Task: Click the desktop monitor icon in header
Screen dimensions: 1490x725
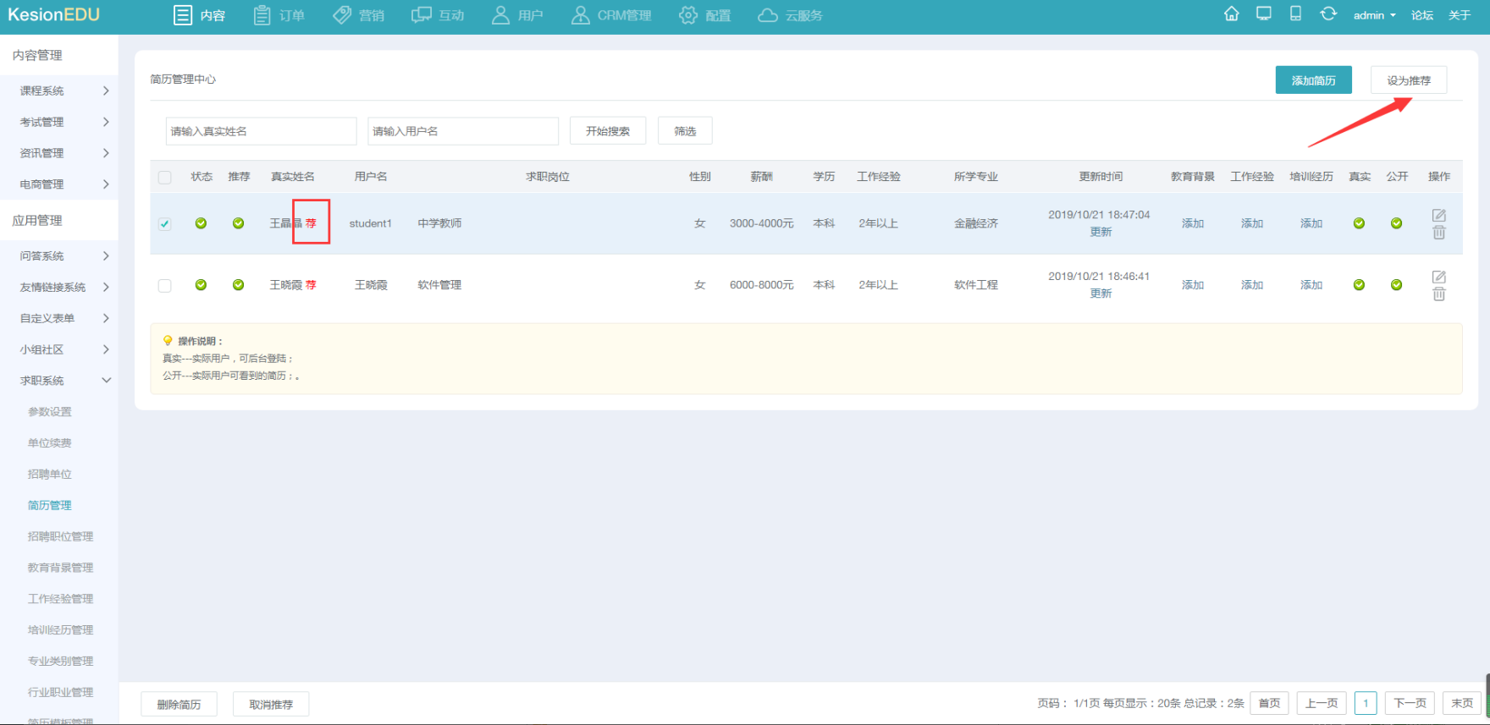Action: 1263,14
